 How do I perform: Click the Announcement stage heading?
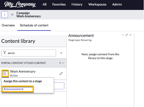pos(81,36)
